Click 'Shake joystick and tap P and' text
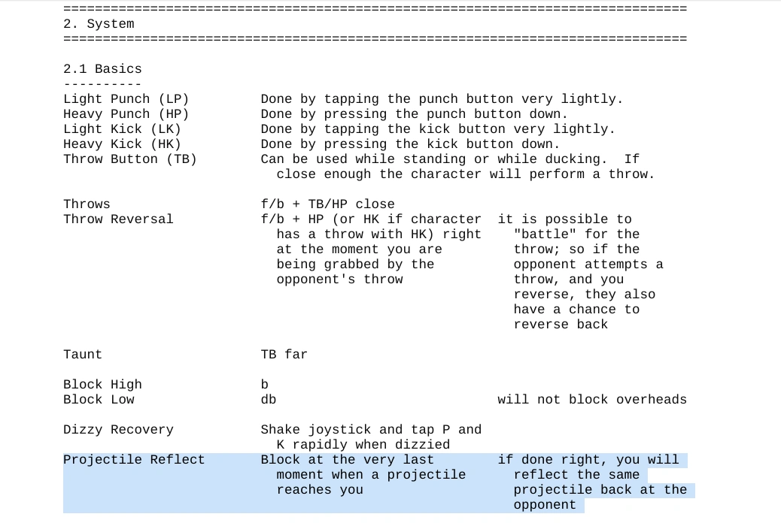Image resolution: width=781 pixels, height=526 pixels. (x=371, y=430)
